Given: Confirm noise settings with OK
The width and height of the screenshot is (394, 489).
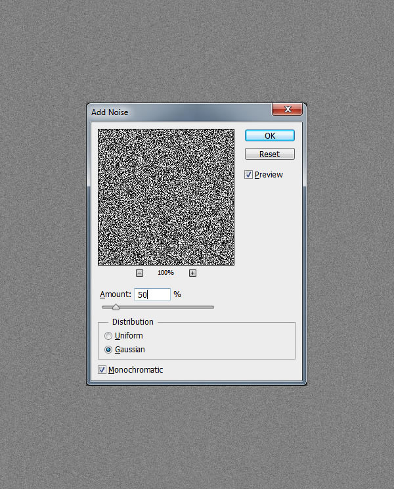Looking at the screenshot, I should coord(270,135).
